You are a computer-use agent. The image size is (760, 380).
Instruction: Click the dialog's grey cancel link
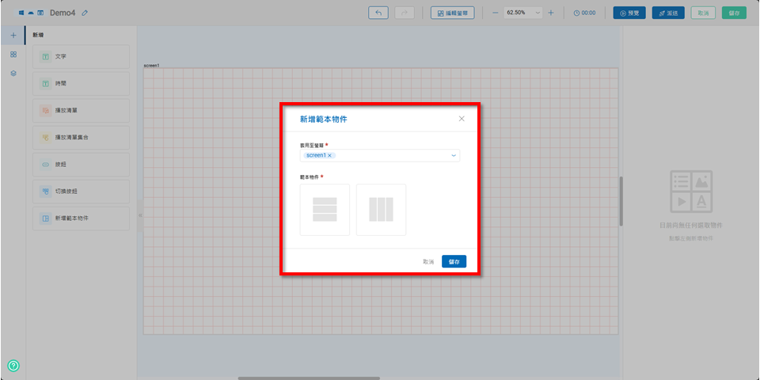[428, 262]
